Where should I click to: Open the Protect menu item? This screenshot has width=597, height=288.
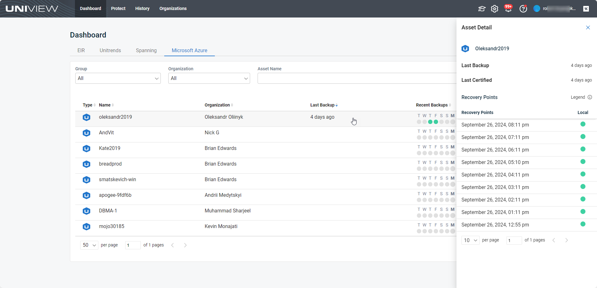pos(118,9)
